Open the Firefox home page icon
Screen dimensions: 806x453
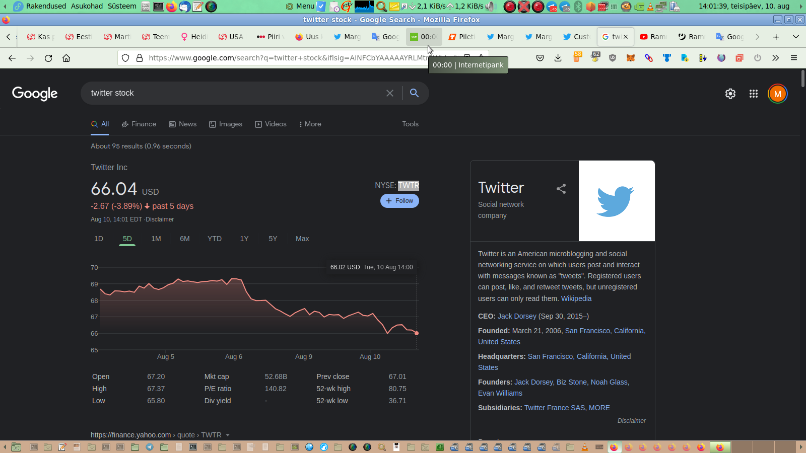[x=66, y=58]
